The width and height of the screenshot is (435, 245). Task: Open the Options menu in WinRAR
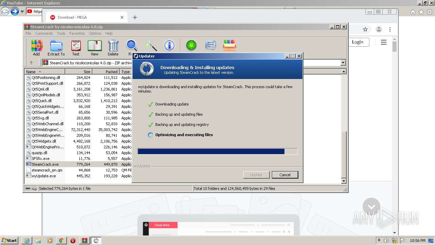(95, 33)
